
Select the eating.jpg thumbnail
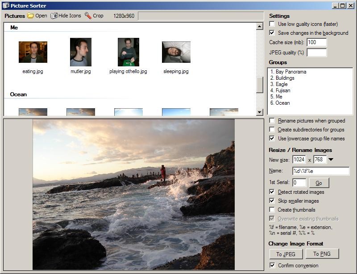(x=33, y=52)
